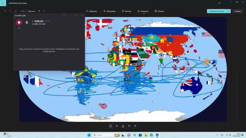
Task: Go back using the top-left arrow
Action: (x=3, y=3)
